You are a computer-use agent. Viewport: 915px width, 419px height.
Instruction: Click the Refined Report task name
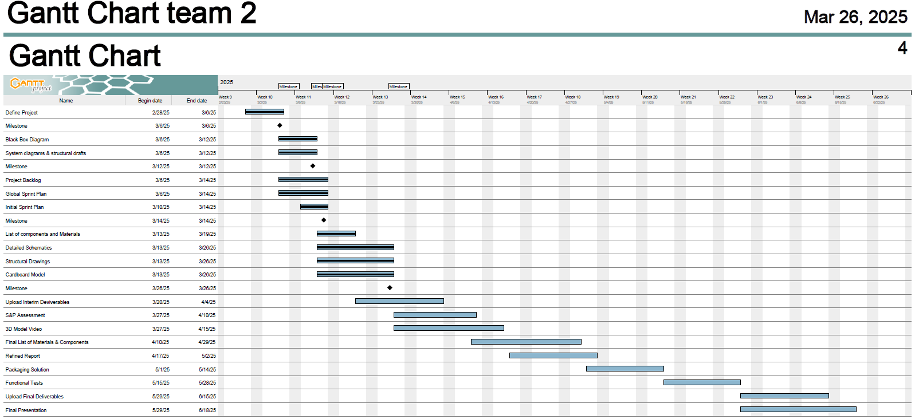coord(22,356)
